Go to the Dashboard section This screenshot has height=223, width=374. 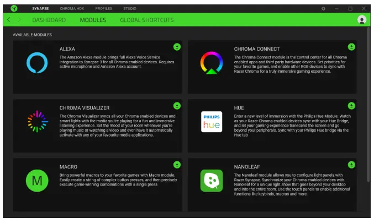click(49, 20)
